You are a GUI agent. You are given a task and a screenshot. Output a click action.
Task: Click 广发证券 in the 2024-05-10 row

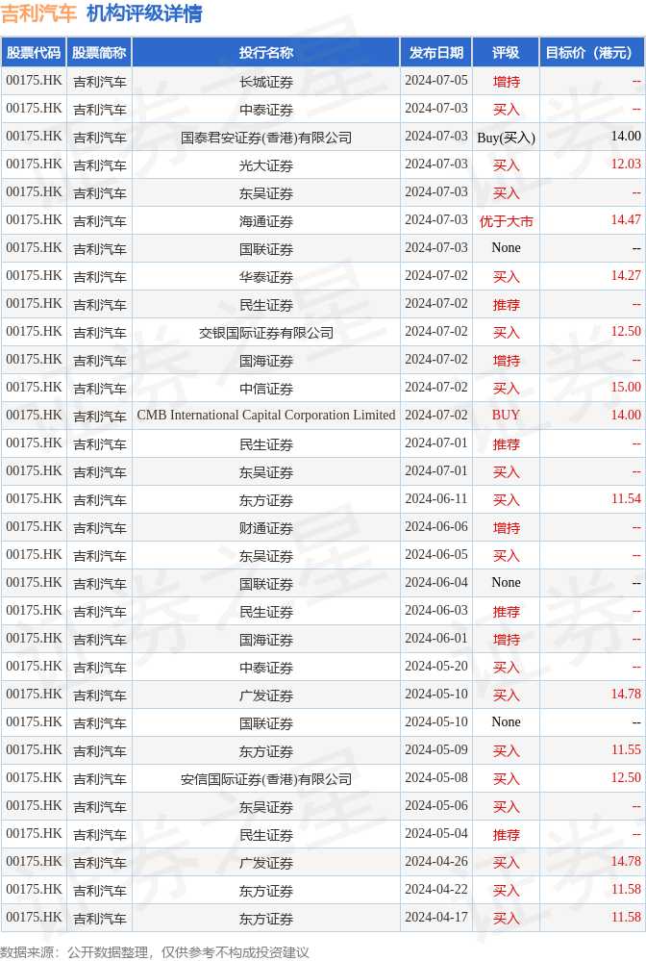coord(265,695)
